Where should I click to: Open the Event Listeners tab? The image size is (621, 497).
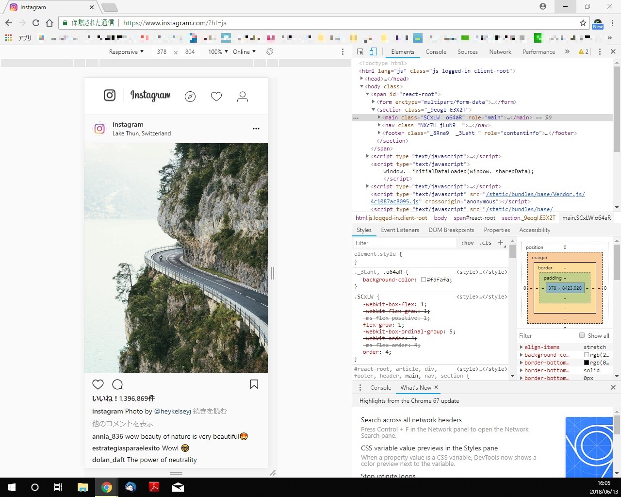pyautogui.click(x=400, y=230)
